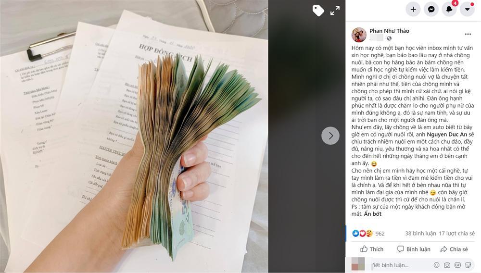Screen dimensions: 481x273
Task: Insert an emoji into the comment
Action: 436,265
